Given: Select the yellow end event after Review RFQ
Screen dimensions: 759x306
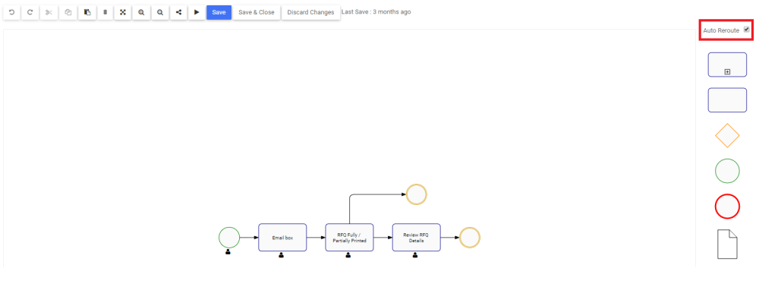Looking at the screenshot, I should pyautogui.click(x=470, y=237).
